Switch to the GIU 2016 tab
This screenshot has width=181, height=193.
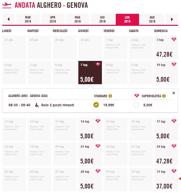click(102, 19)
